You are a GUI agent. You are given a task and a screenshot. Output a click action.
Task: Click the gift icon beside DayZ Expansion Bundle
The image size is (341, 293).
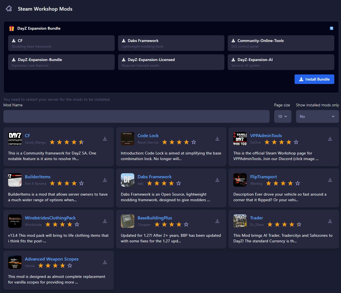[x=11, y=28]
